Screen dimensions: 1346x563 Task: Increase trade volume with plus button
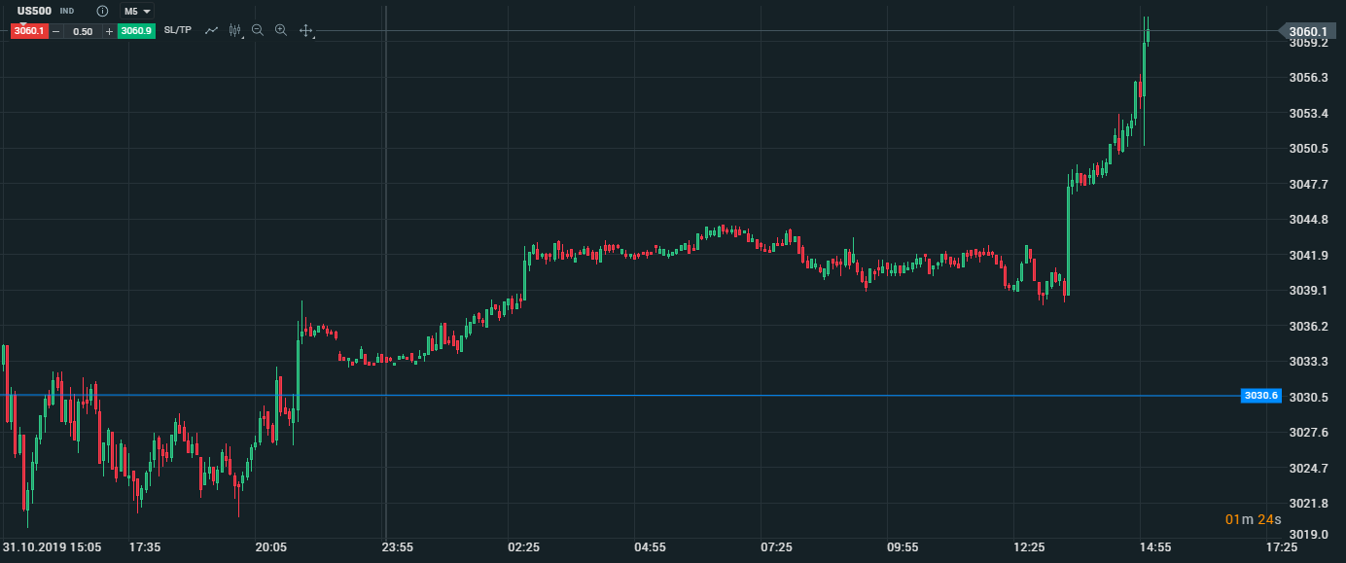pyautogui.click(x=109, y=31)
